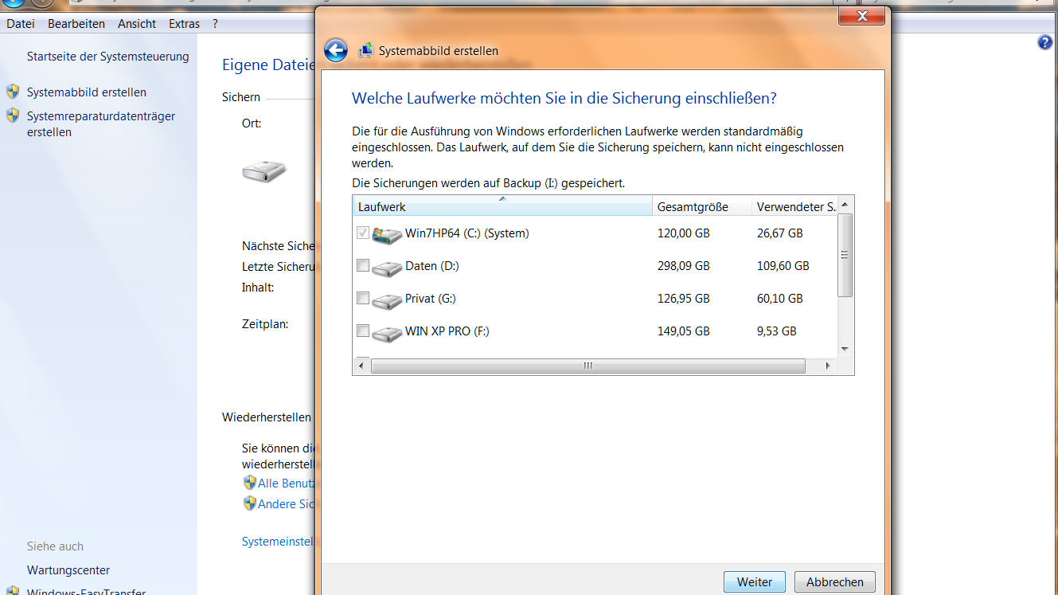Select the Daten (D:) row name
The height and width of the screenshot is (595, 1058).
point(432,266)
